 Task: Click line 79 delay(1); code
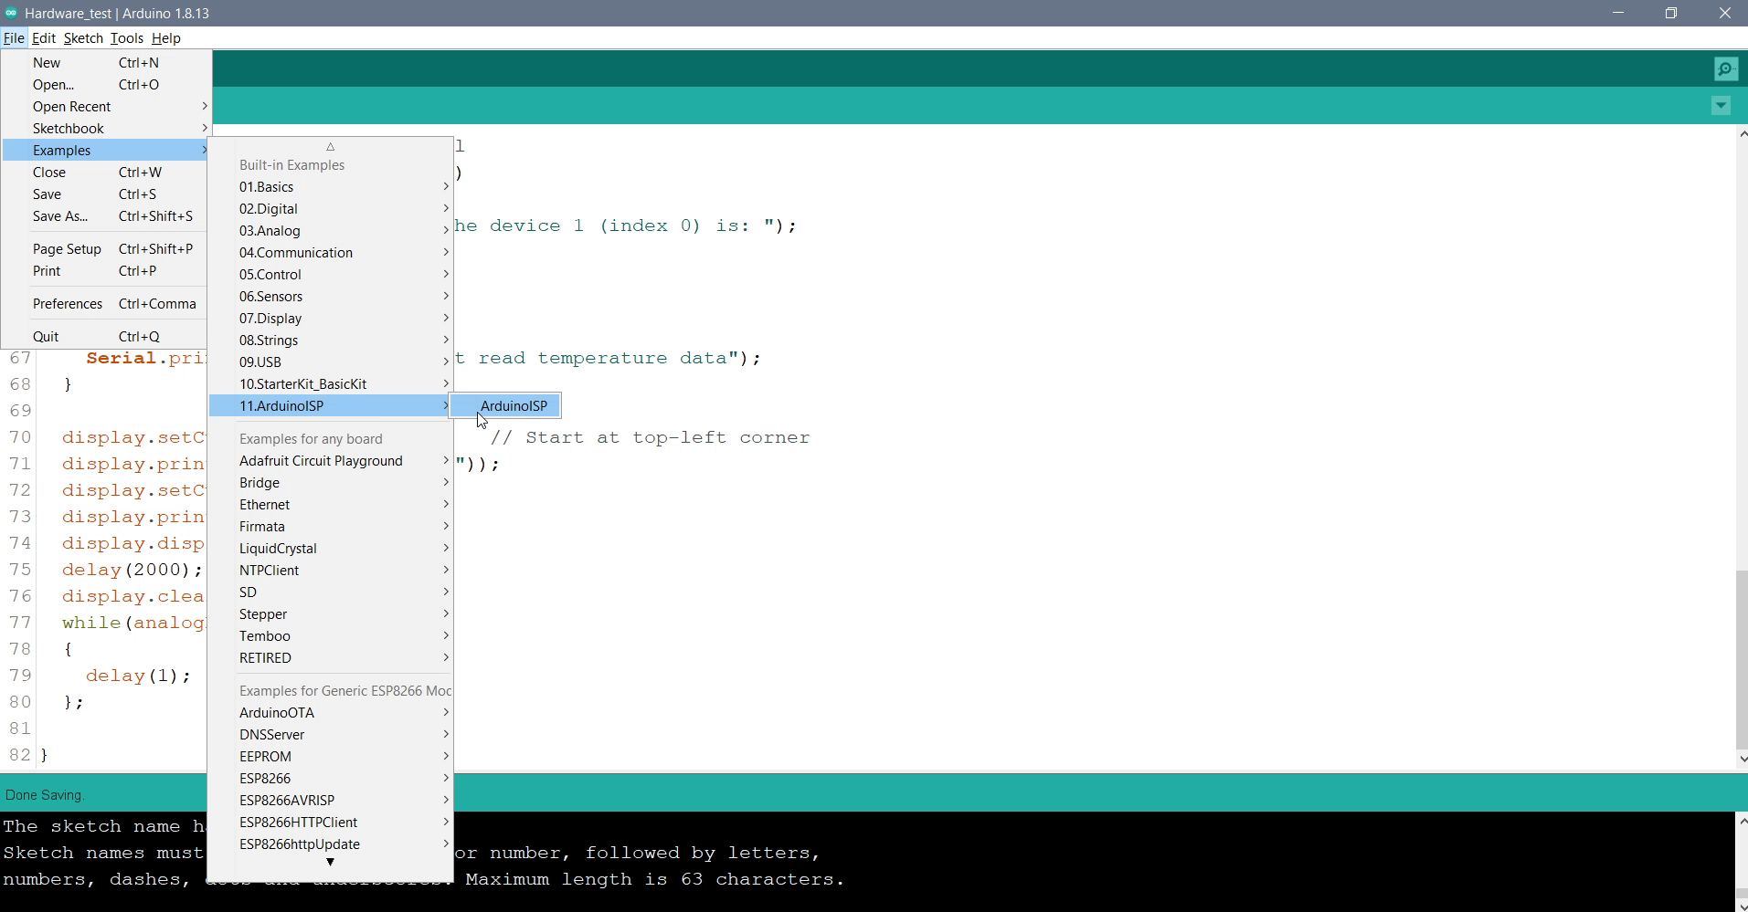[x=139, y=676]
